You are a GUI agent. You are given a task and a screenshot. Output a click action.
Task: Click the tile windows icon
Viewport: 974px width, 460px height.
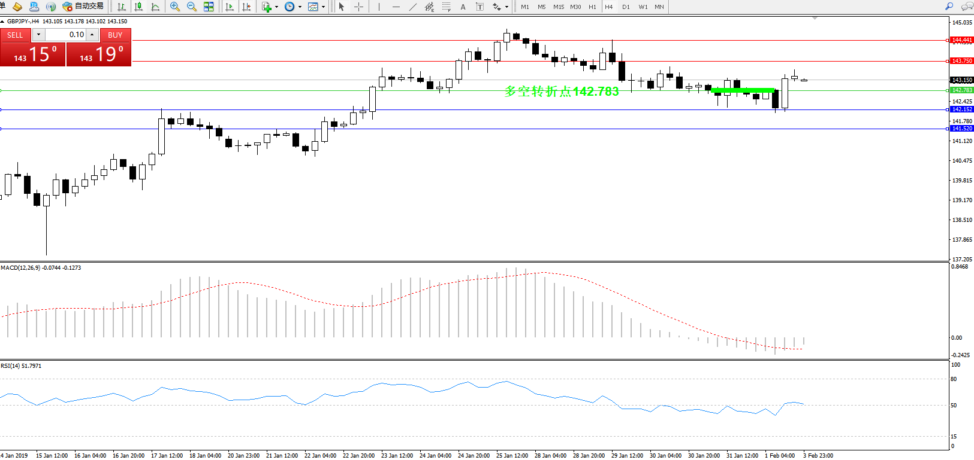[209, 7]
